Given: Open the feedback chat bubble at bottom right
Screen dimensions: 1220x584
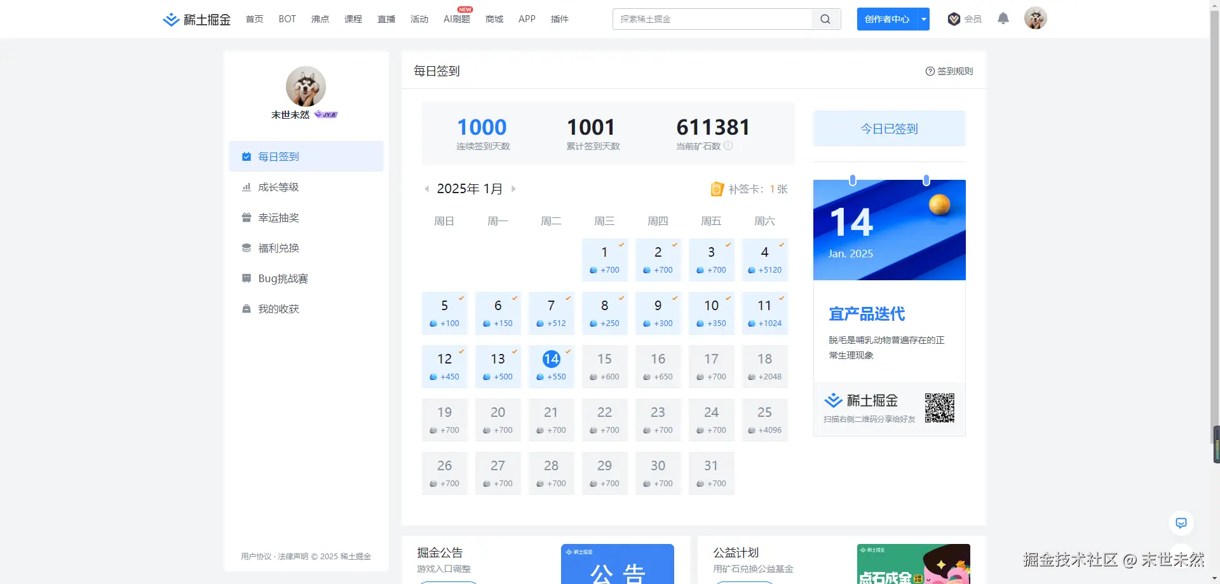Looking at the screenshot, I should pyautogui.click(x=1181, y=523).
